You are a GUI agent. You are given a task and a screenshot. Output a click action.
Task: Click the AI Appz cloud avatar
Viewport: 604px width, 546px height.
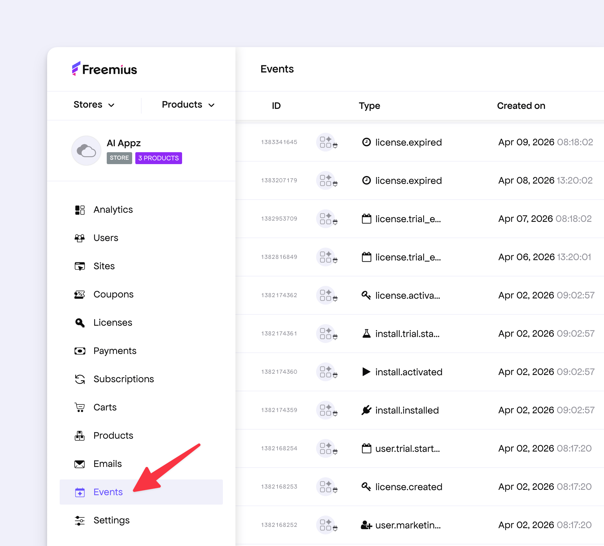[86, 151]
